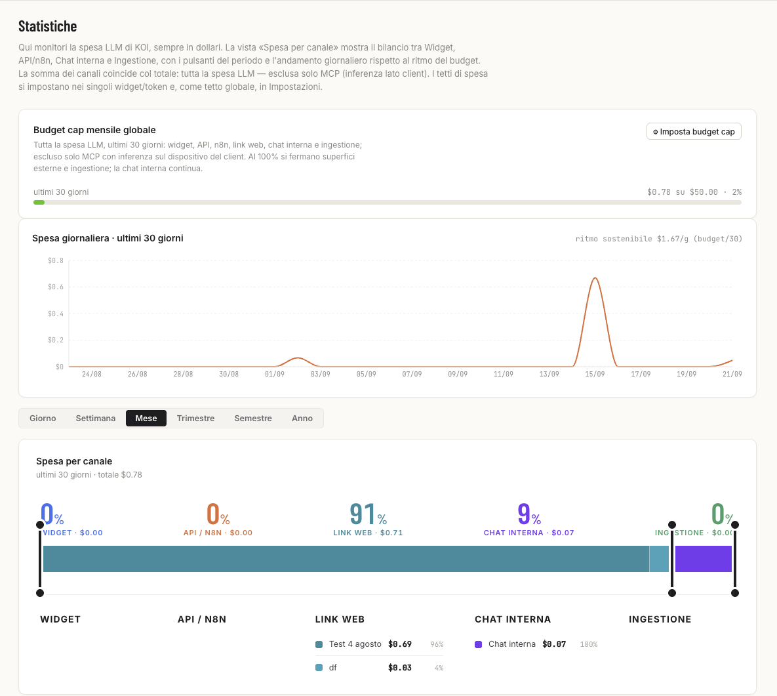Click the 01/09 date on chart axis
The image size is (777, 696).
point(275,375)
